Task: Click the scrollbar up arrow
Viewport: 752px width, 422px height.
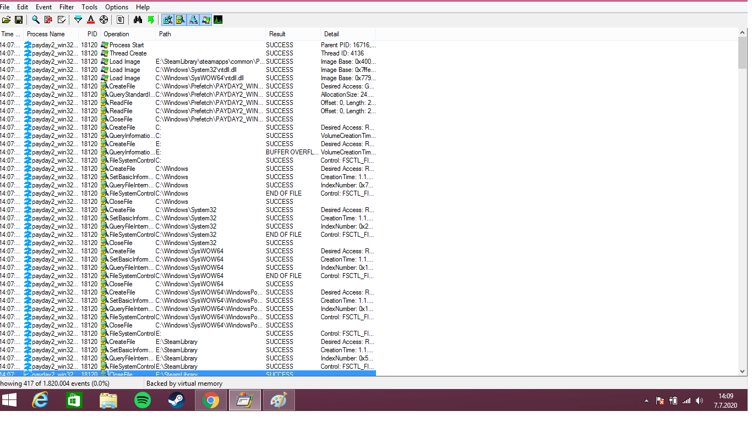Action: (x=743, y=34)
